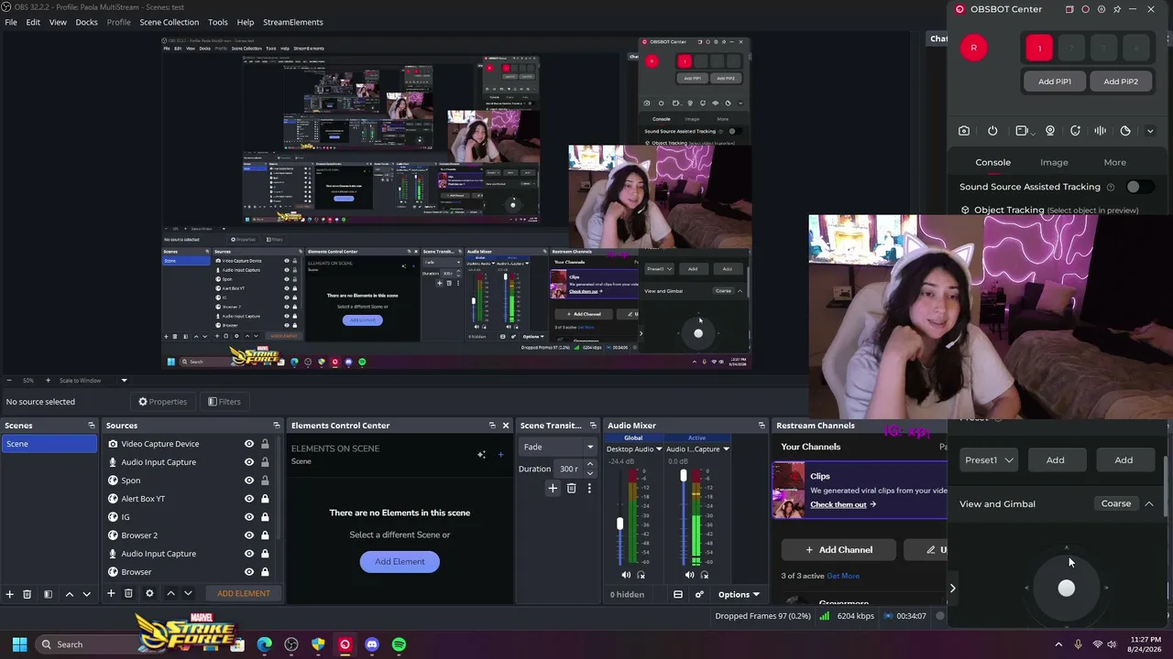Screen dimensions: 1173x659
Task: Open source properties gear in Sources dock
Action: pyautogui.click(x=149, y=594)
